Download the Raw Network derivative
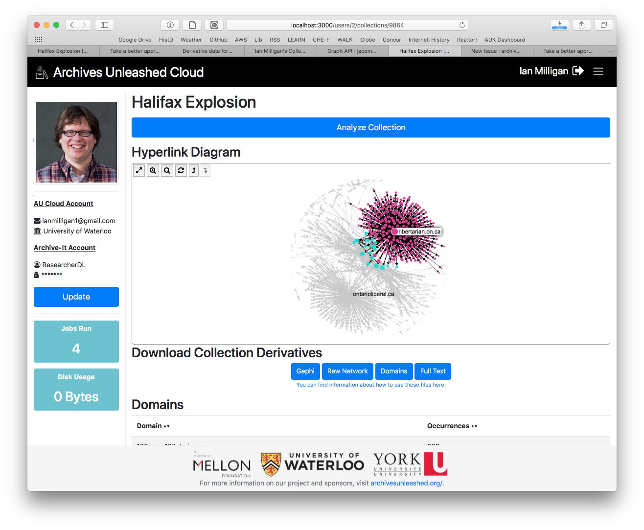This screenshot has height=530, width=644. click(347, 371)
